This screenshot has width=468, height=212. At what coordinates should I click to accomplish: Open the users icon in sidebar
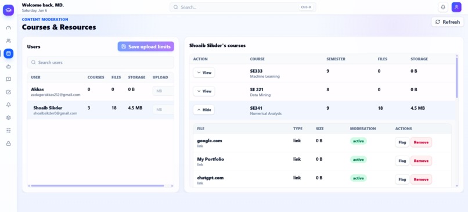point(8,41)
